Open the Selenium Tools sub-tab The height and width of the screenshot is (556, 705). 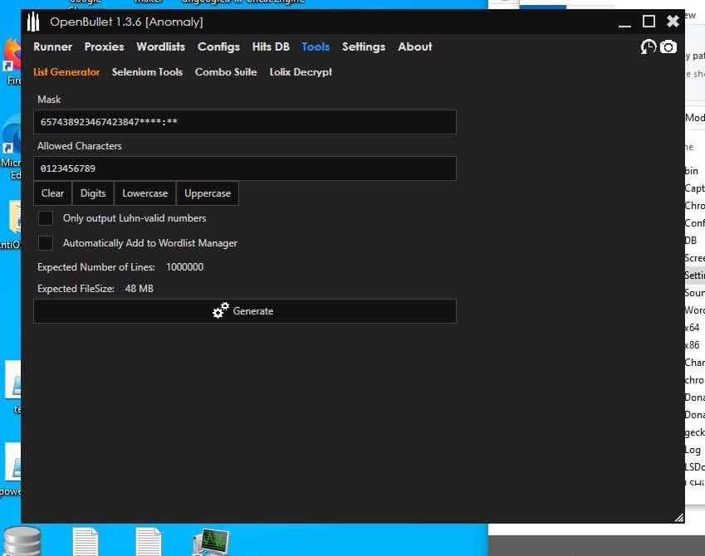pos(147,72)
